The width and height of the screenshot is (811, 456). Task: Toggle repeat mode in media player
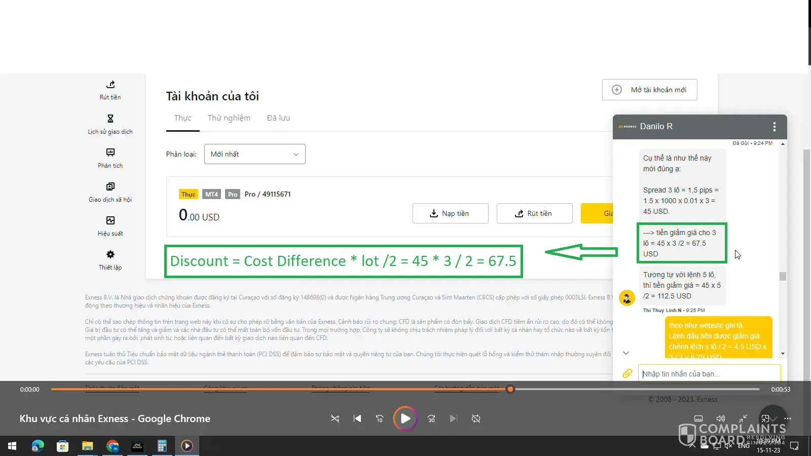[475, 419]
